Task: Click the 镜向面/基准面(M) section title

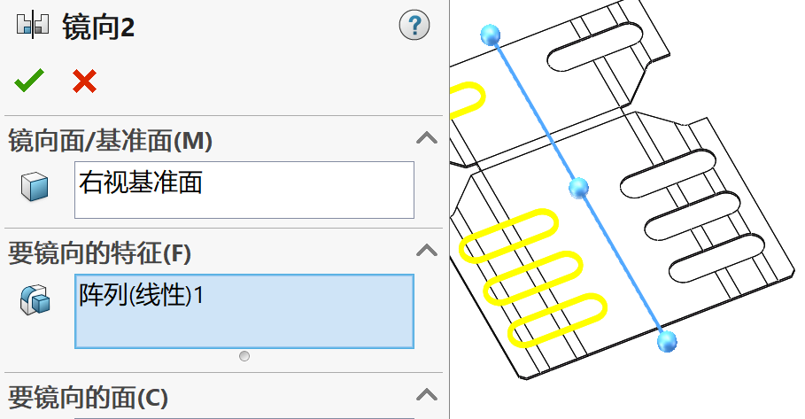Action: tap(110, 140)
